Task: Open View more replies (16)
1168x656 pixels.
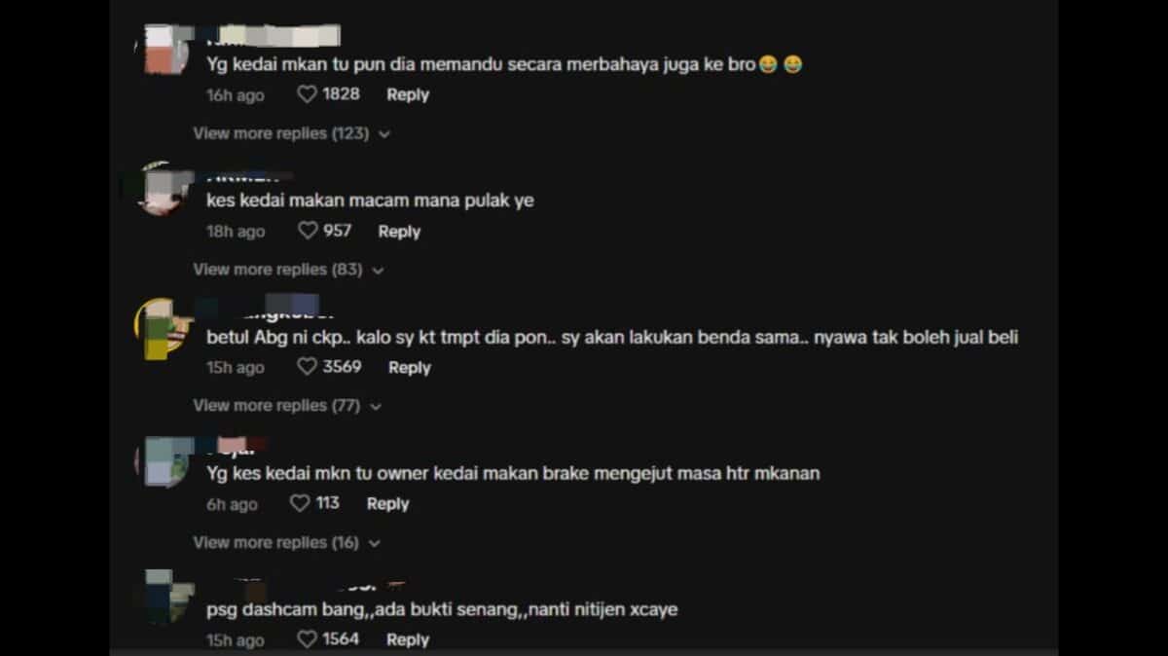Action: [x=287, y=542]
